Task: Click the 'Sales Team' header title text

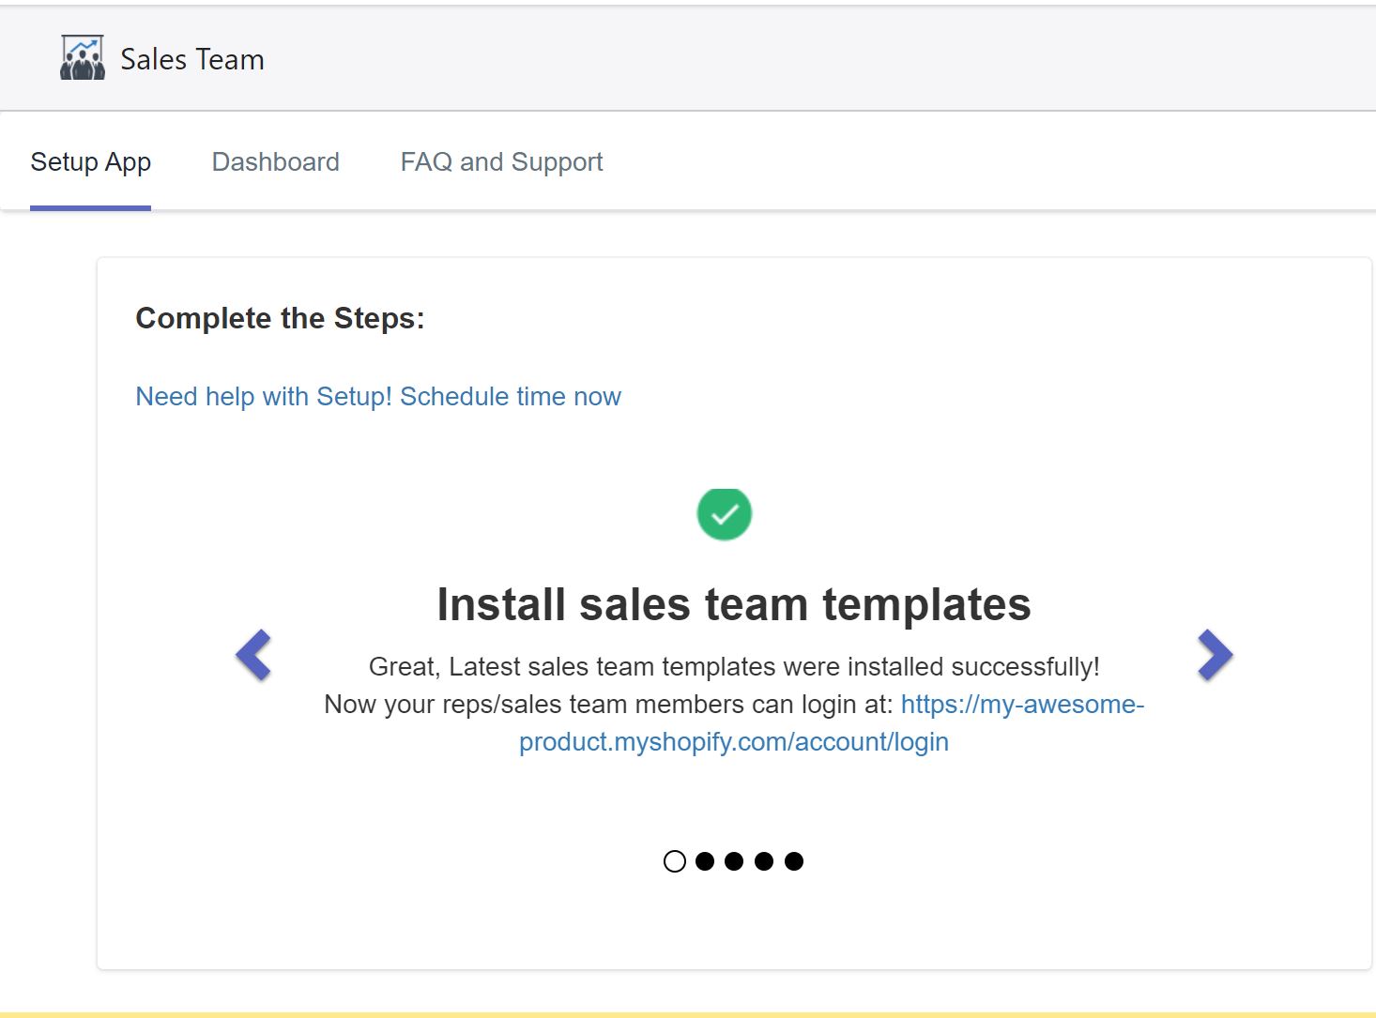Action: click(192, 59)
